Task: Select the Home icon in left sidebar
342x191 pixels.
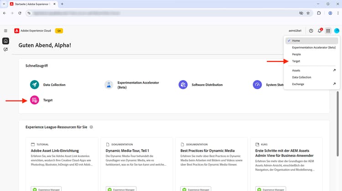Action: (5, 41)
